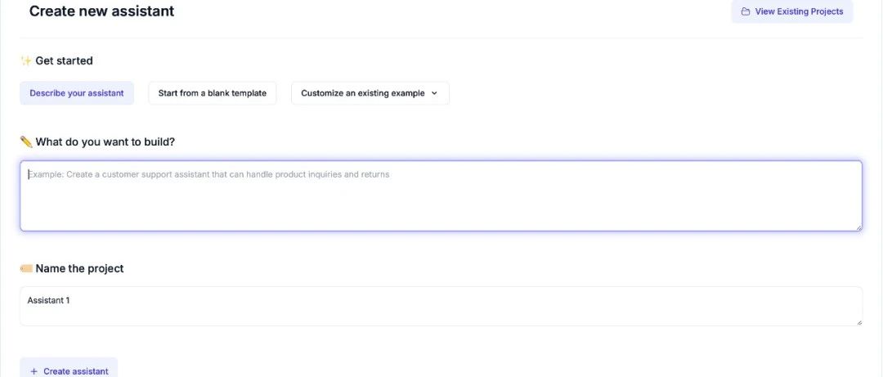
Task: Click the folder icon beside View Existing Projects
Action: tap(745, 12)
